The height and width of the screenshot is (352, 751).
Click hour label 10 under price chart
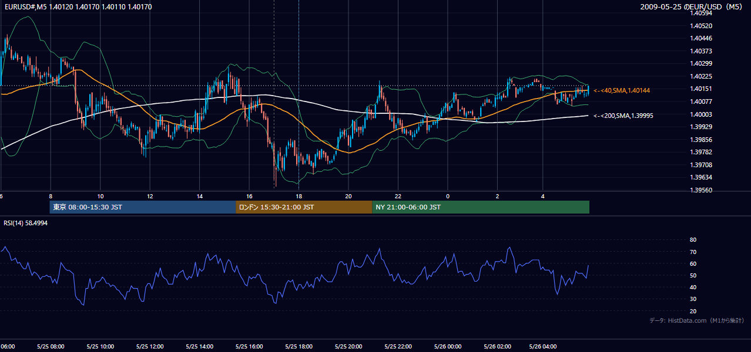point(100,197)
